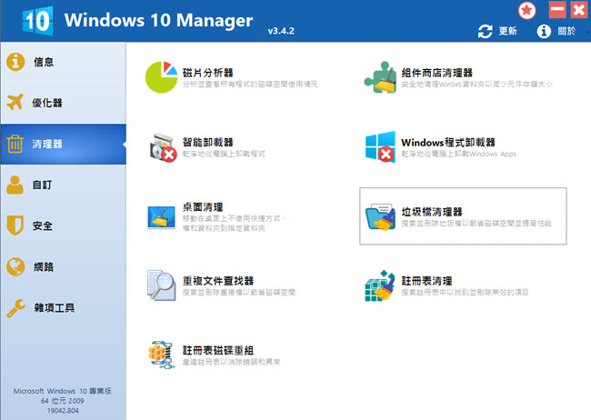The image size is (591, 420).
Task: Click the 更新 update button
Action: pyautogui.click(x=498, y=32)
